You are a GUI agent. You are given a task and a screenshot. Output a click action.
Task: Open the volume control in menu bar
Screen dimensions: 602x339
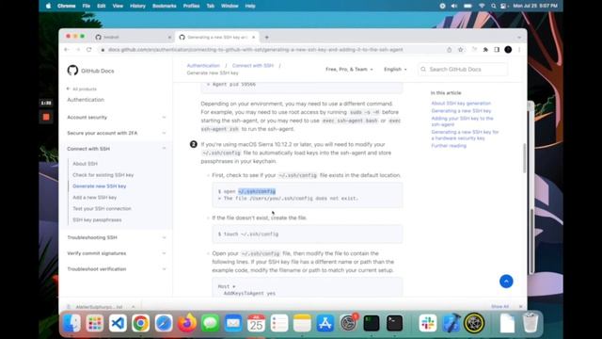click(453, 6)
